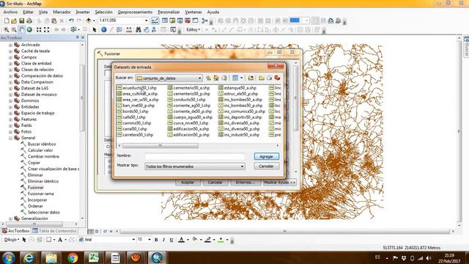Viewport: 469px width, 264px height.
Task: Click the Agregar button
Action: (267, 156)
